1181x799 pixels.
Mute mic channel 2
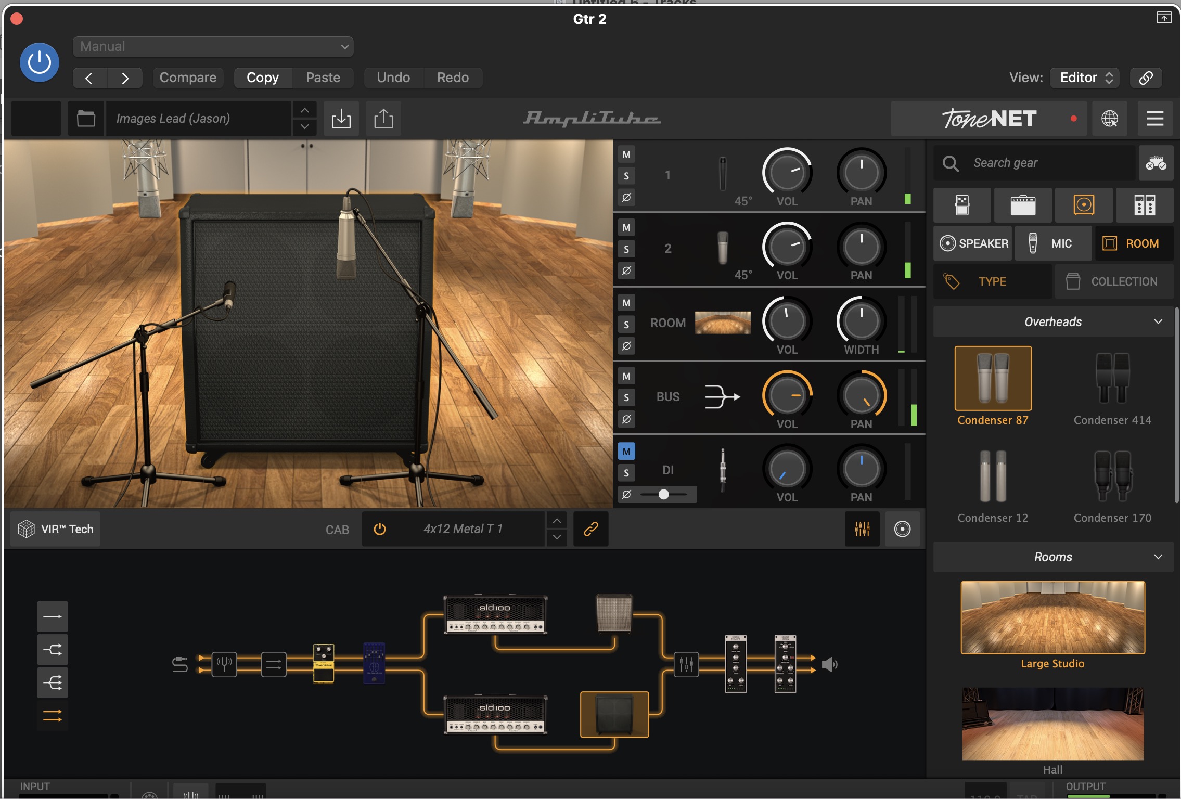coord(626,227)
